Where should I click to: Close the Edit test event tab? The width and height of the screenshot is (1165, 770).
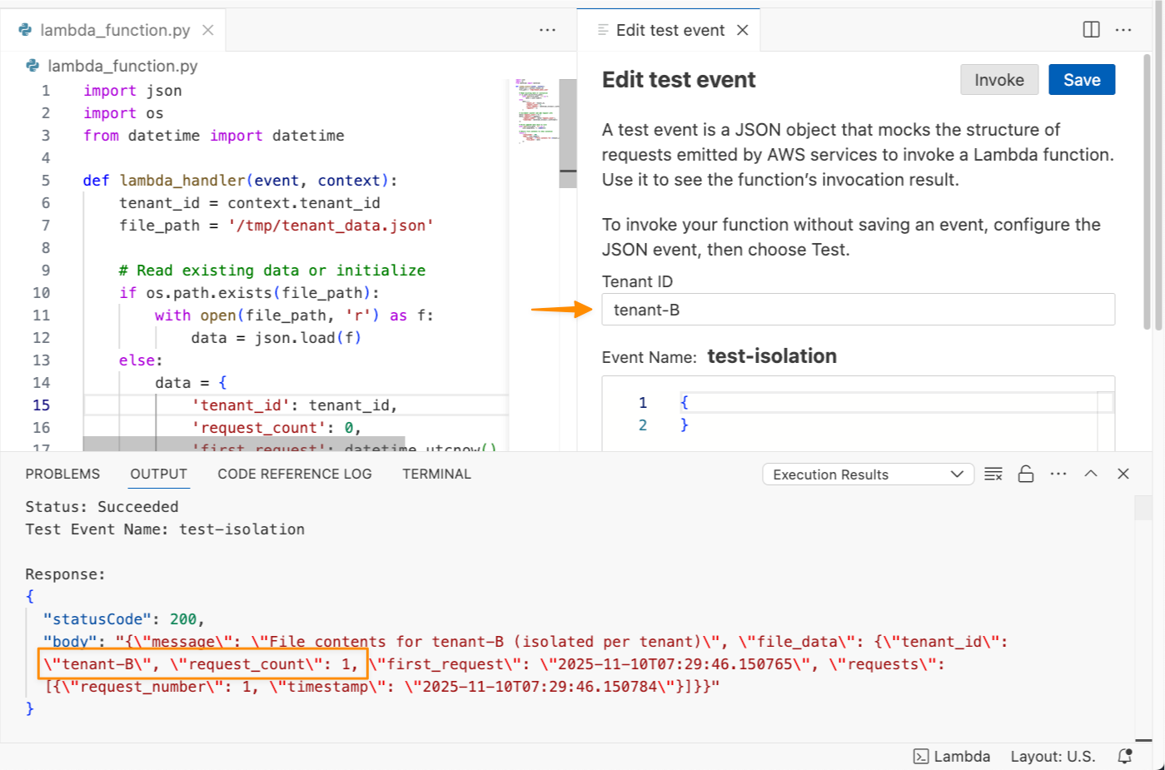point(743,30)
